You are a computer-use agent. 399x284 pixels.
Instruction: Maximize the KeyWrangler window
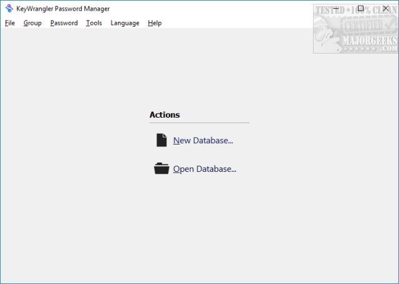point(360,8)
